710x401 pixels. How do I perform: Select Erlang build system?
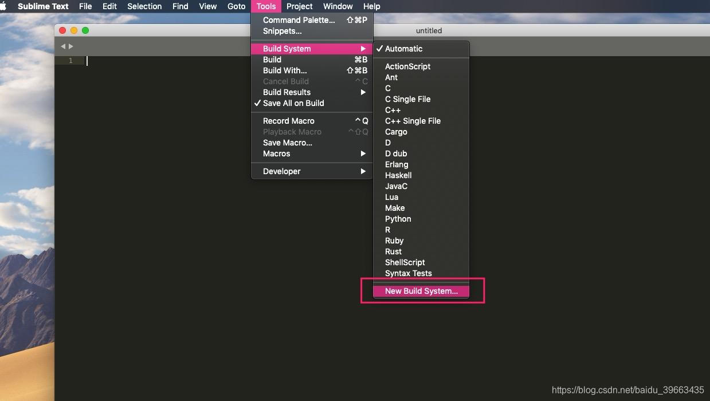point(421,164)
